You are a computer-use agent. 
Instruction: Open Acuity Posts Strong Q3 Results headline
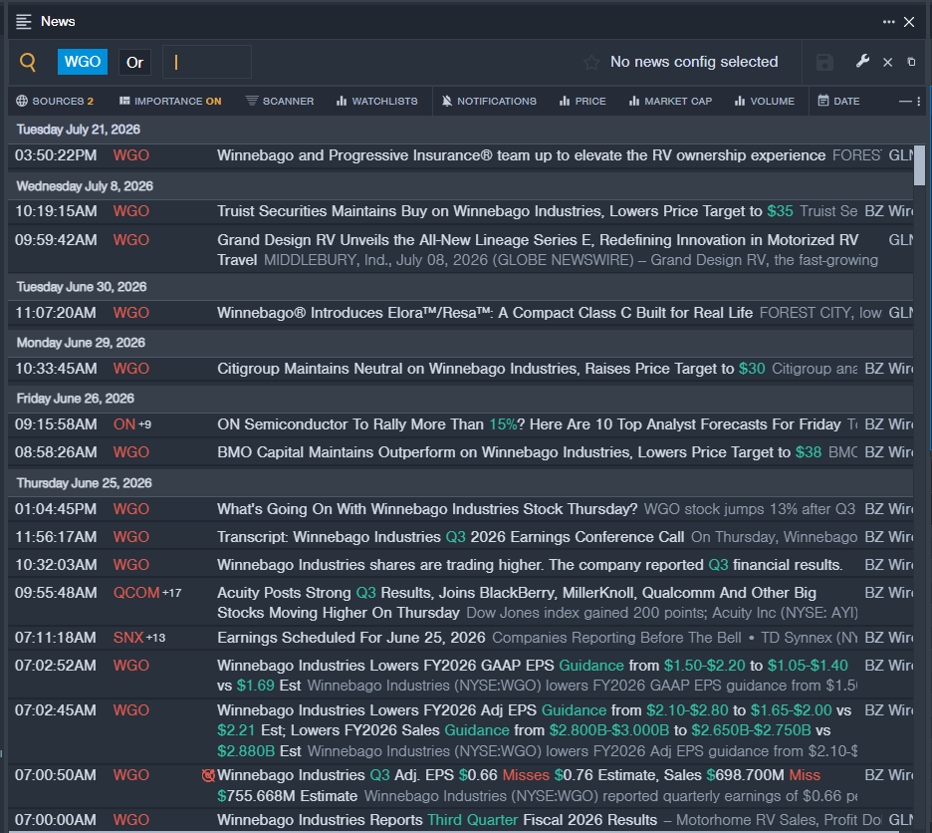516,603
